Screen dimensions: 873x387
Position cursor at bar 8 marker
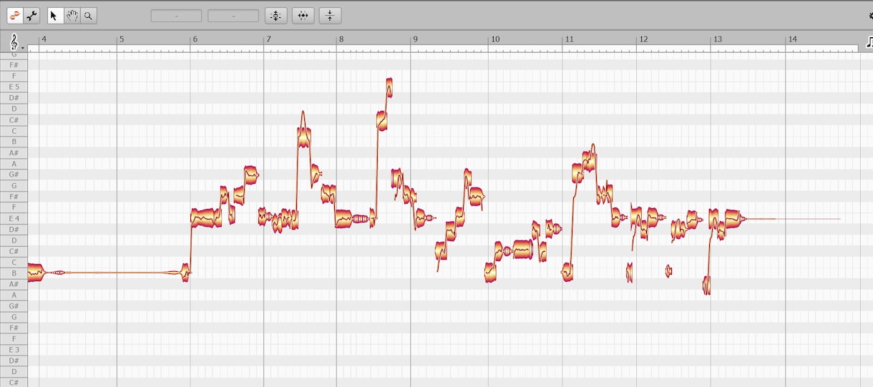click(x=341, y=39)
